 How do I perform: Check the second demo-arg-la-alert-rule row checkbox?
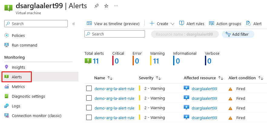89,98
